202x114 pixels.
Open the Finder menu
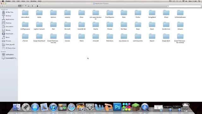(8, 1)
